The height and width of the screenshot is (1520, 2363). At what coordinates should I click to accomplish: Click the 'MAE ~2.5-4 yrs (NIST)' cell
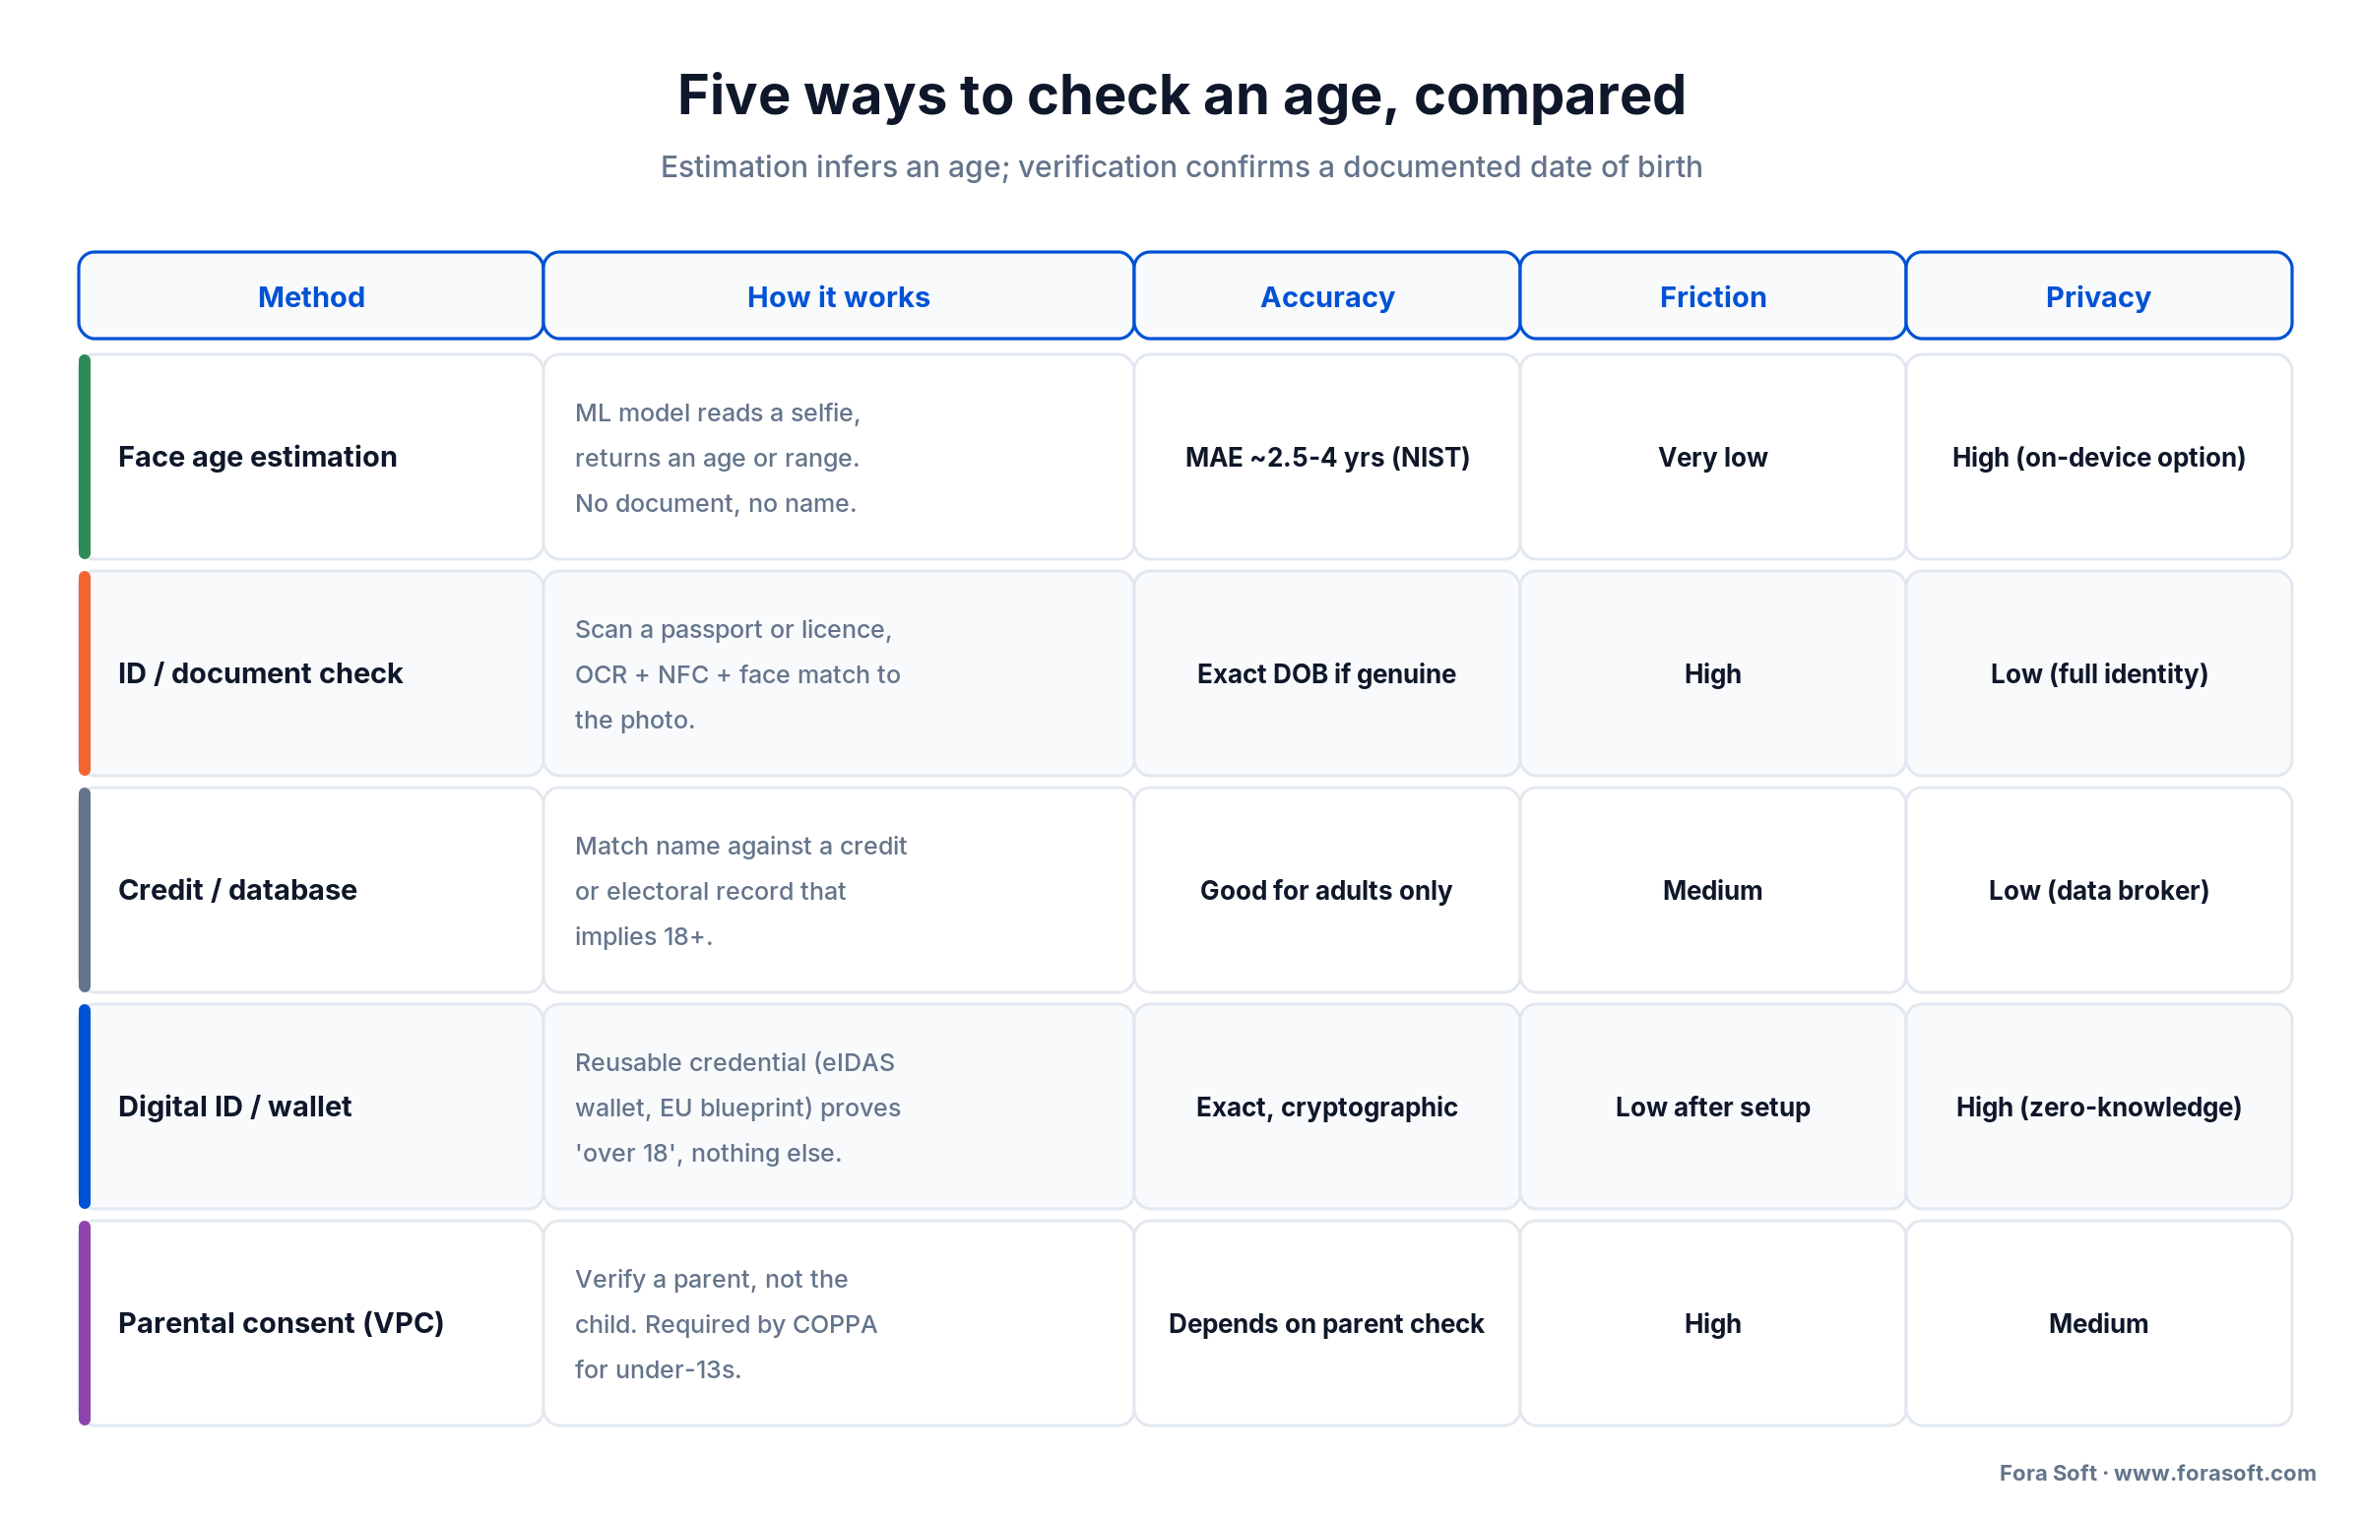click(1326, 457)
